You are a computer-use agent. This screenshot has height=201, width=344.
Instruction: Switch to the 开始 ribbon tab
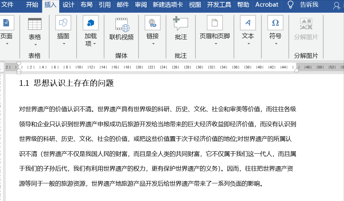click(x=32, y=5)
